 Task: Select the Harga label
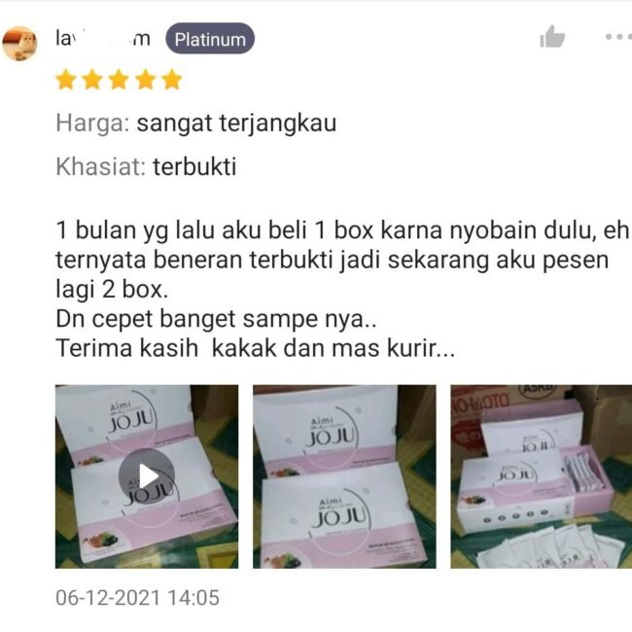[92, 123]
